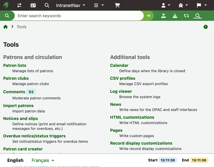Open the bug icon dropdown menu
Screen dimensions: 214x167
[x=183, y=5]
